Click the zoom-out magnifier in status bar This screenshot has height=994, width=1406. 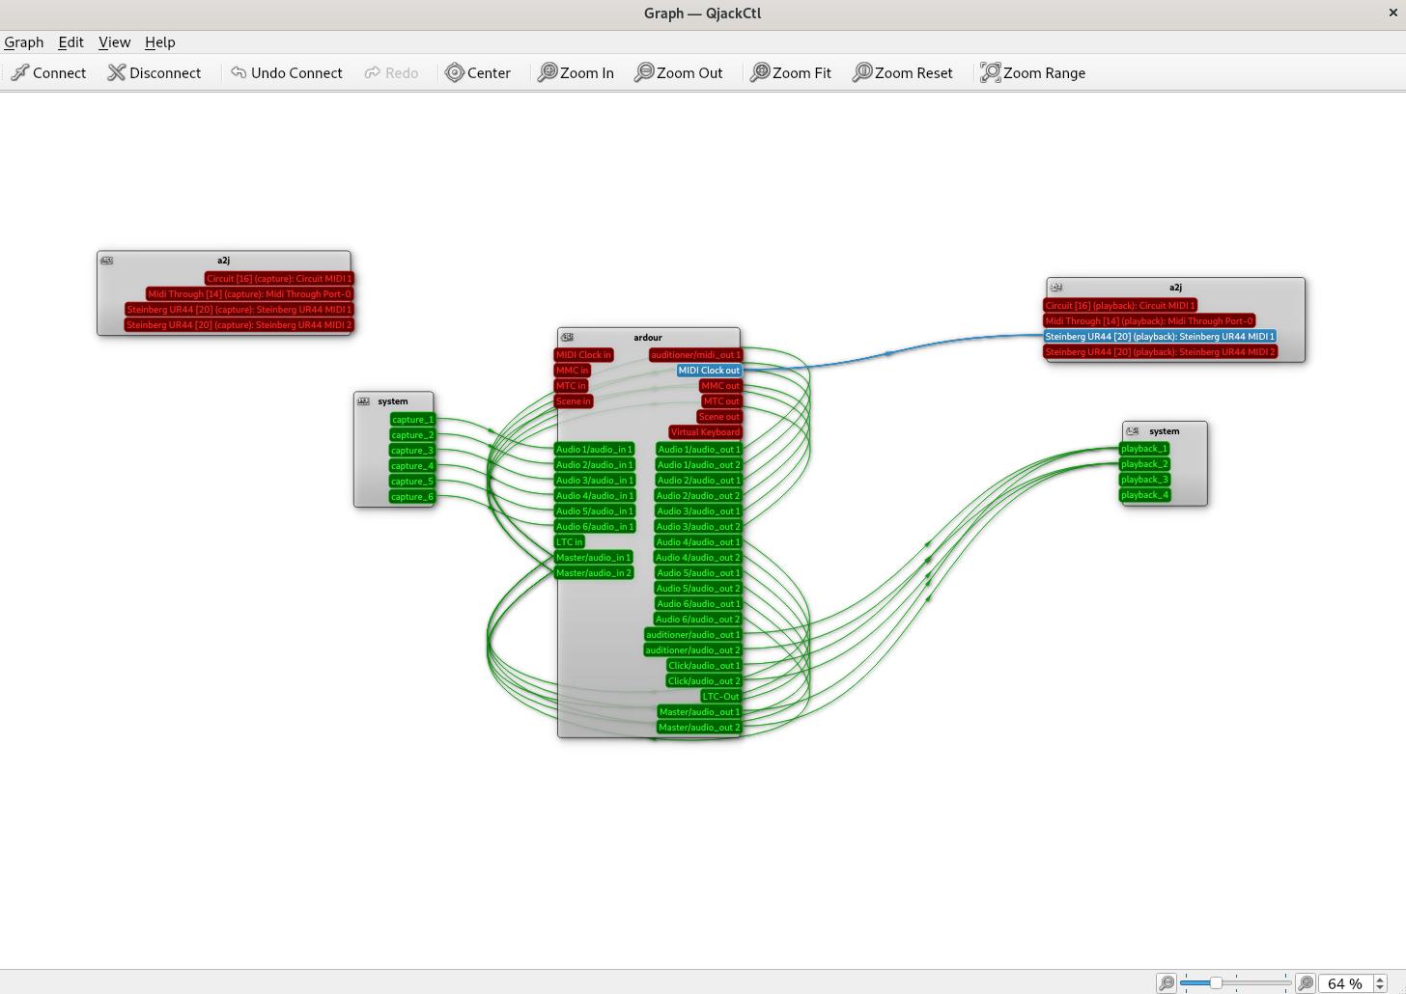1167,982
